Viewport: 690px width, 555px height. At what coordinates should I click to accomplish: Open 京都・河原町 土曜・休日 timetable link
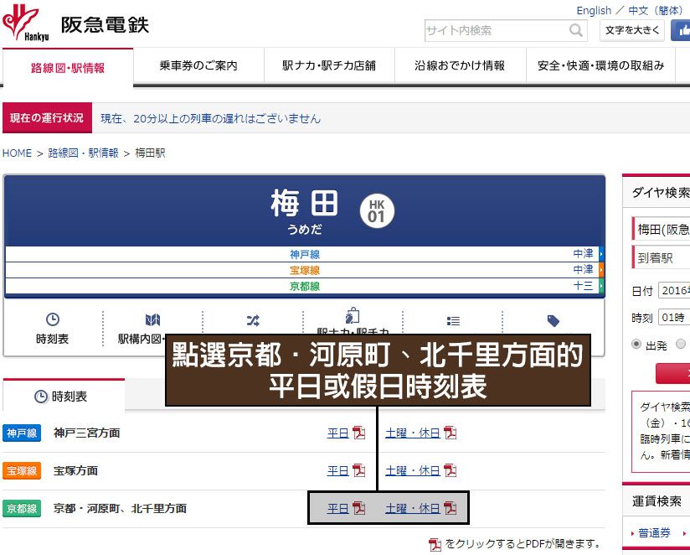tap(413, 509)
